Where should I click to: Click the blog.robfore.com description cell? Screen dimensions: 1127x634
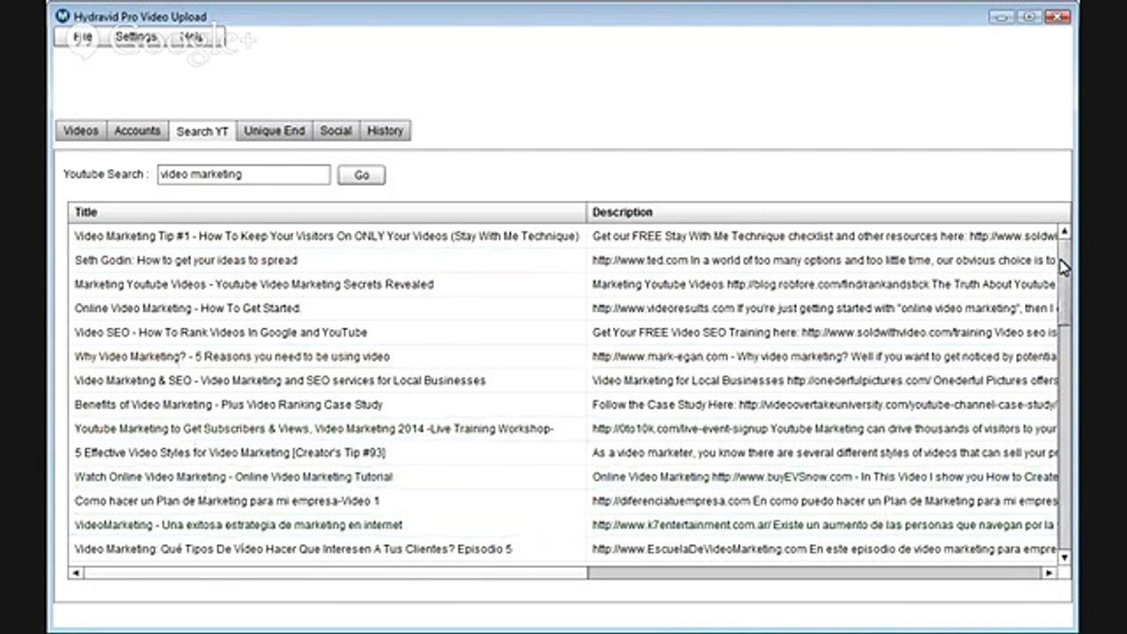tap(822, 284)
